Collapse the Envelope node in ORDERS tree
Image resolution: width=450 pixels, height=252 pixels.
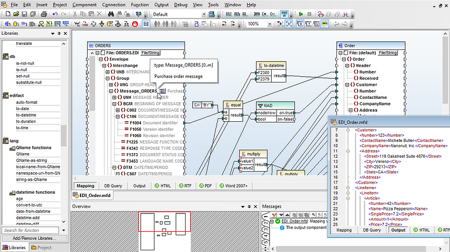click(100, 59)
